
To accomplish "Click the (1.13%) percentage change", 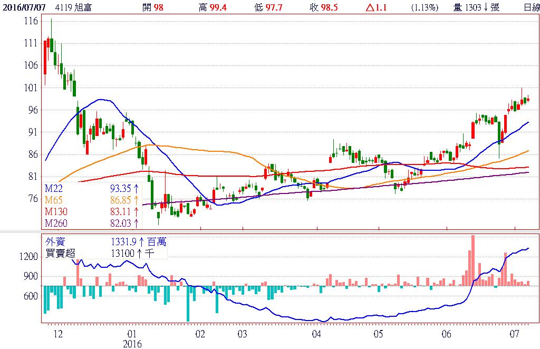I will click(424, 7).
